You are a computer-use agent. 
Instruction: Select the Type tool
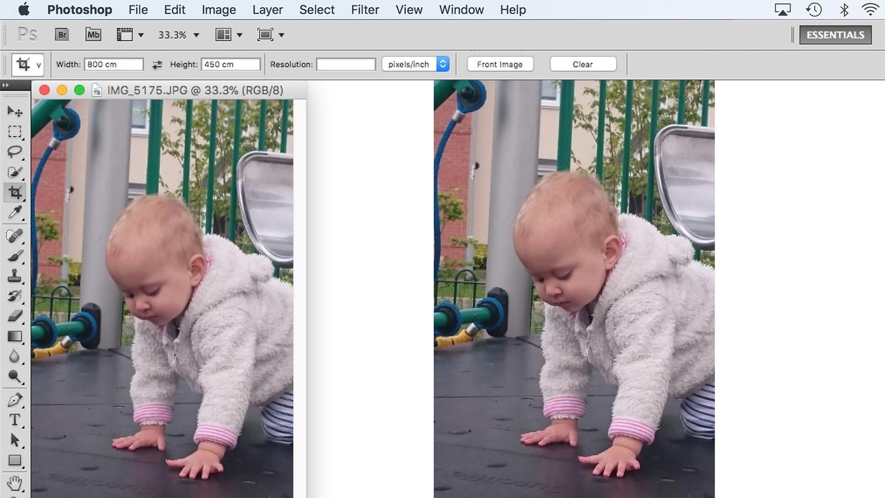15,420
